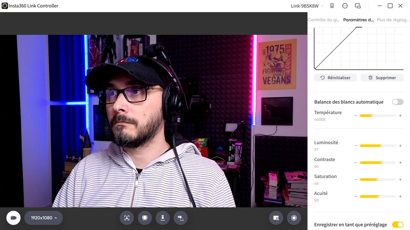Activate whiteboard mode icon
Image resolution: width=410 pixels, height=230 pixels.
coord(145,218)
